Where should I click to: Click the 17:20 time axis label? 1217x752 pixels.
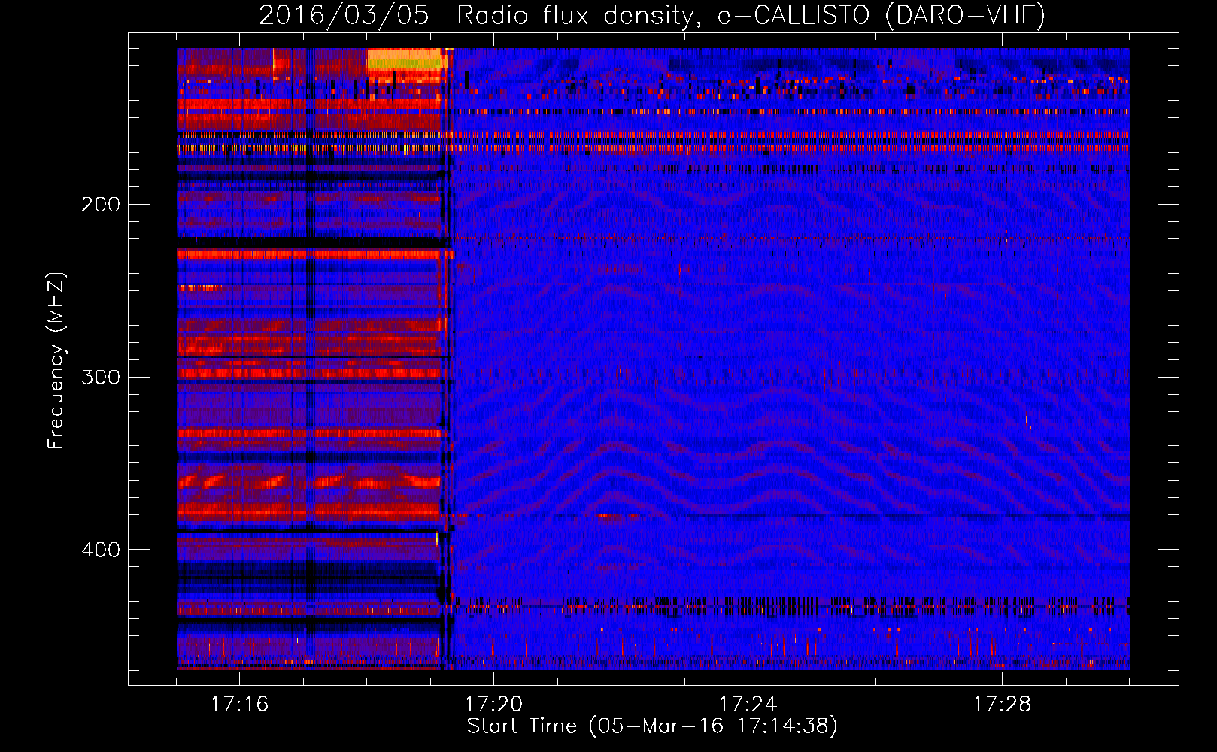tap(493, 705)
